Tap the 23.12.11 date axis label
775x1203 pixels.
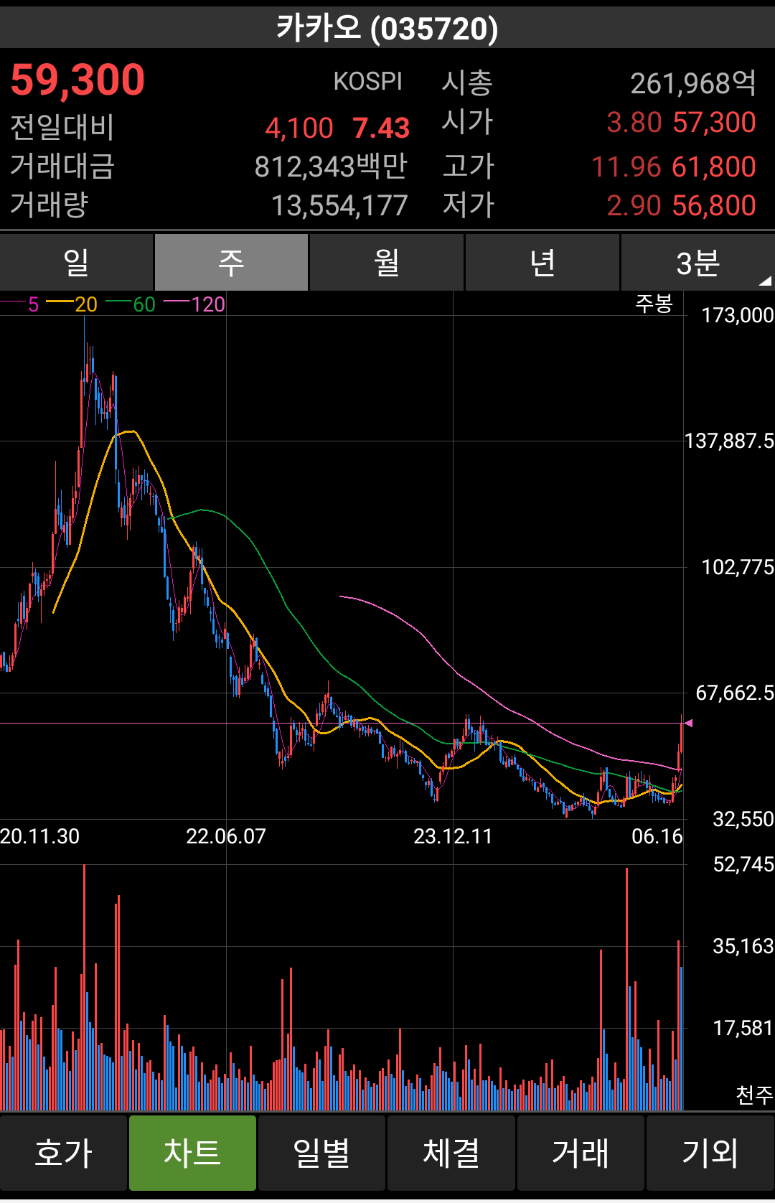pyautogui.click(x=453, y=836)
